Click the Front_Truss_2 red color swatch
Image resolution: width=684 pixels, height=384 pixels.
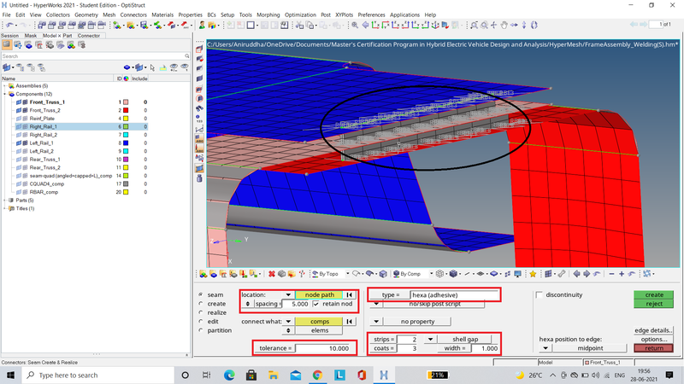127,110
